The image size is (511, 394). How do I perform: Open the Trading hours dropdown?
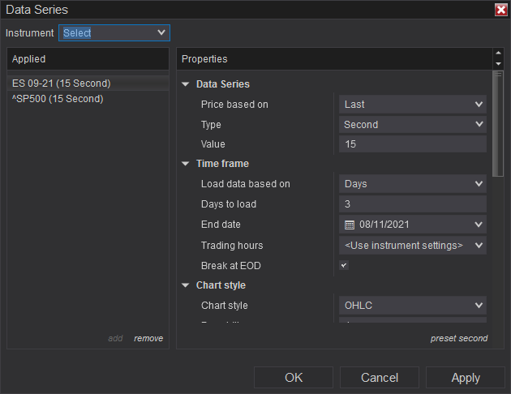413,245
